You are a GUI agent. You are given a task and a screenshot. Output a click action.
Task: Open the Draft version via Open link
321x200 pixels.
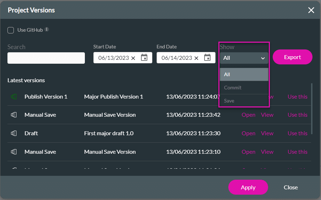[248, 133]
